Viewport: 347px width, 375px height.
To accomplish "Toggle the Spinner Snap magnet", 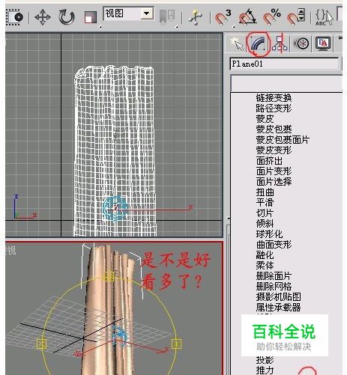I will (x=296, y=17).
